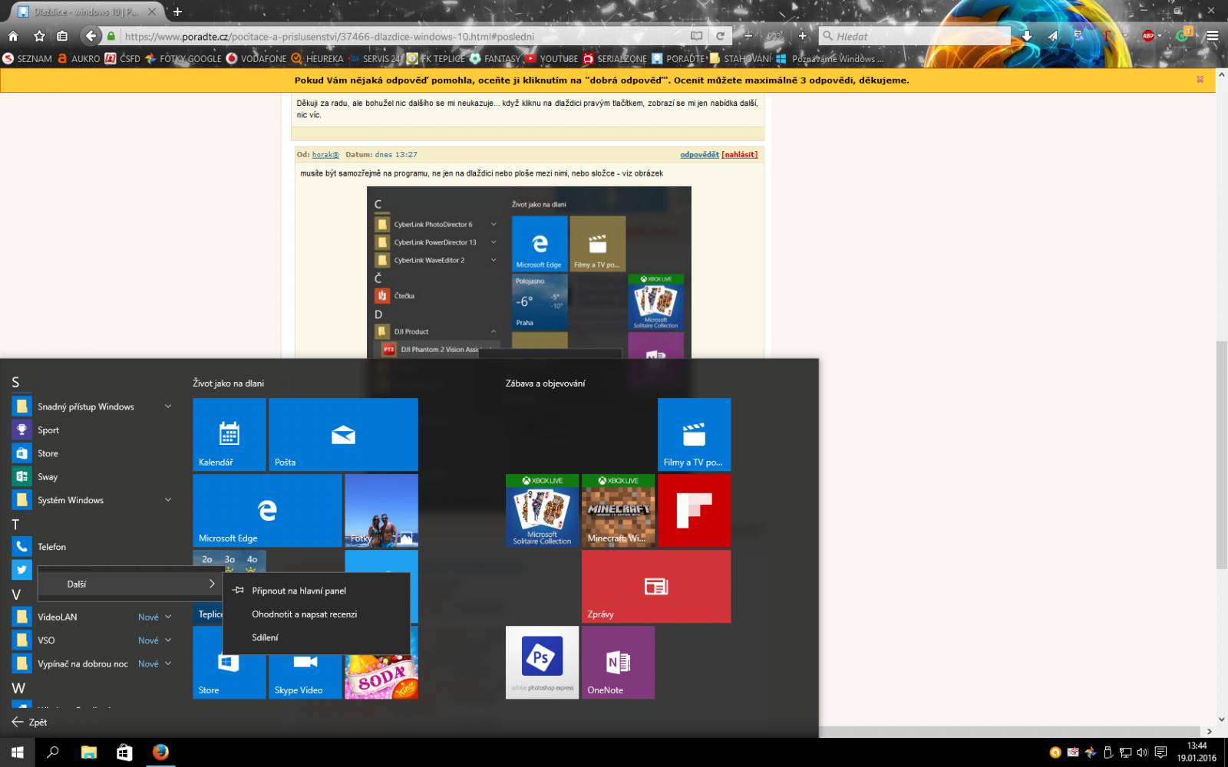Click the nahlásit link
The height and width of the screenshot is (767, 1228).
(x=740, y=154)
